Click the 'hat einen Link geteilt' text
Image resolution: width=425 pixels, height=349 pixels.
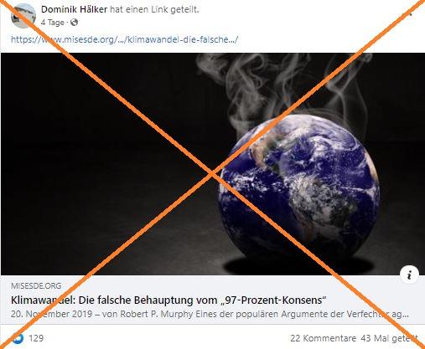[x=154, y=9]
